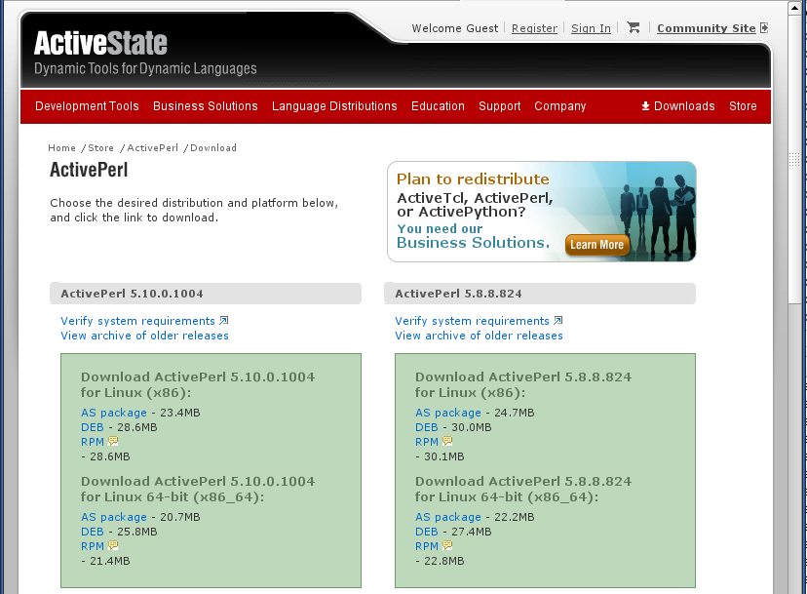Viewport: 807px width, 594px height.
Task: Go to Home in the breadcrumb
Action: tap(61, 148)
